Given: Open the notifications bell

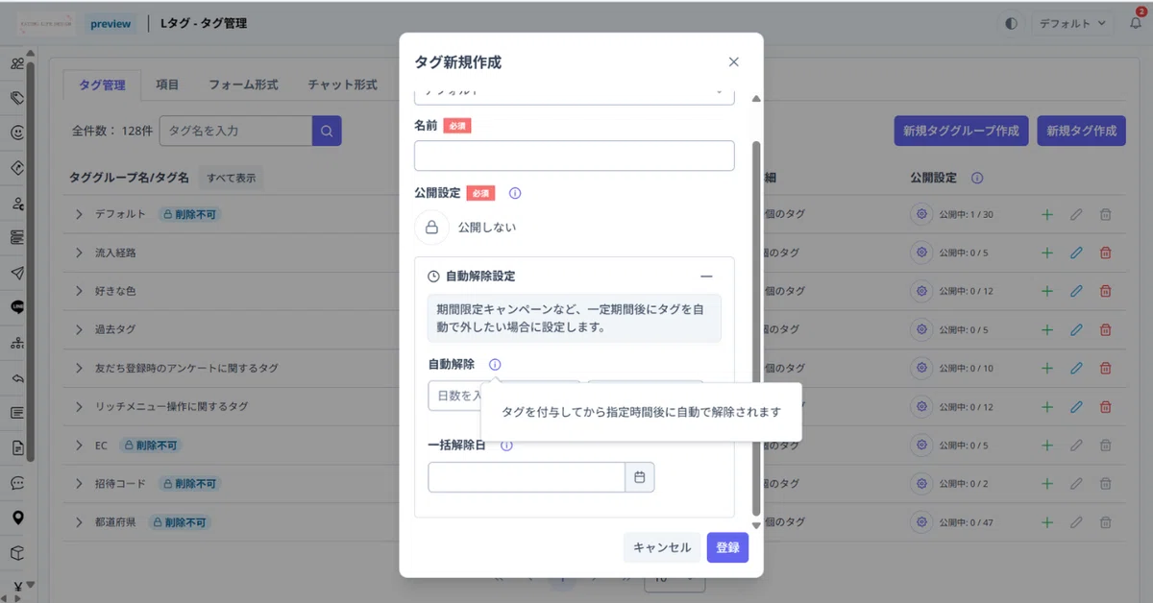Looking at the screenshot, I should click(x=1135, y=23).
